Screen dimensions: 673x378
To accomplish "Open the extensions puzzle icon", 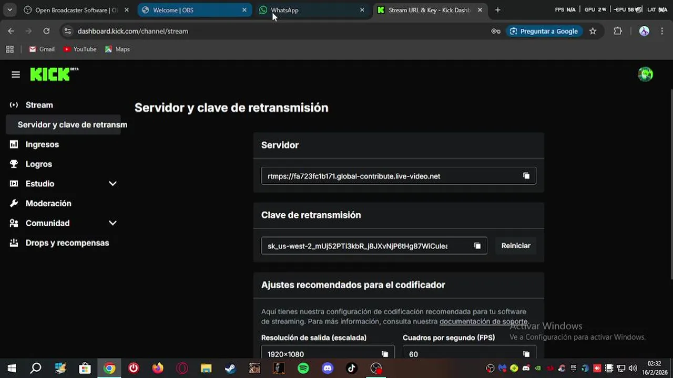I will [618, 31].
